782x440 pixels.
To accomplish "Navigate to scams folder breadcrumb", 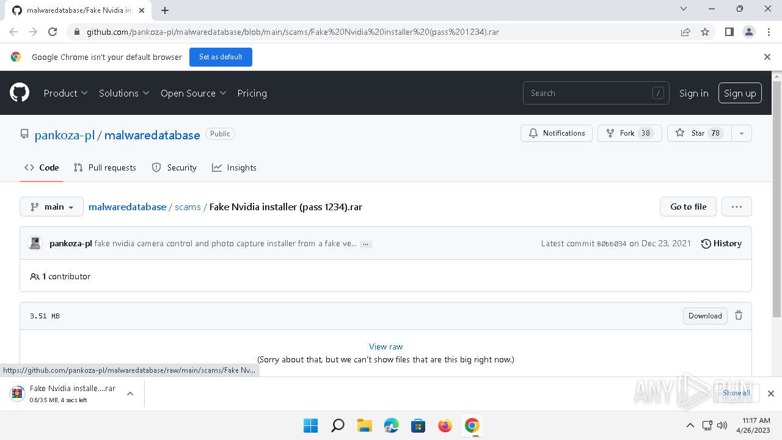I will click(x=188, y=207).
